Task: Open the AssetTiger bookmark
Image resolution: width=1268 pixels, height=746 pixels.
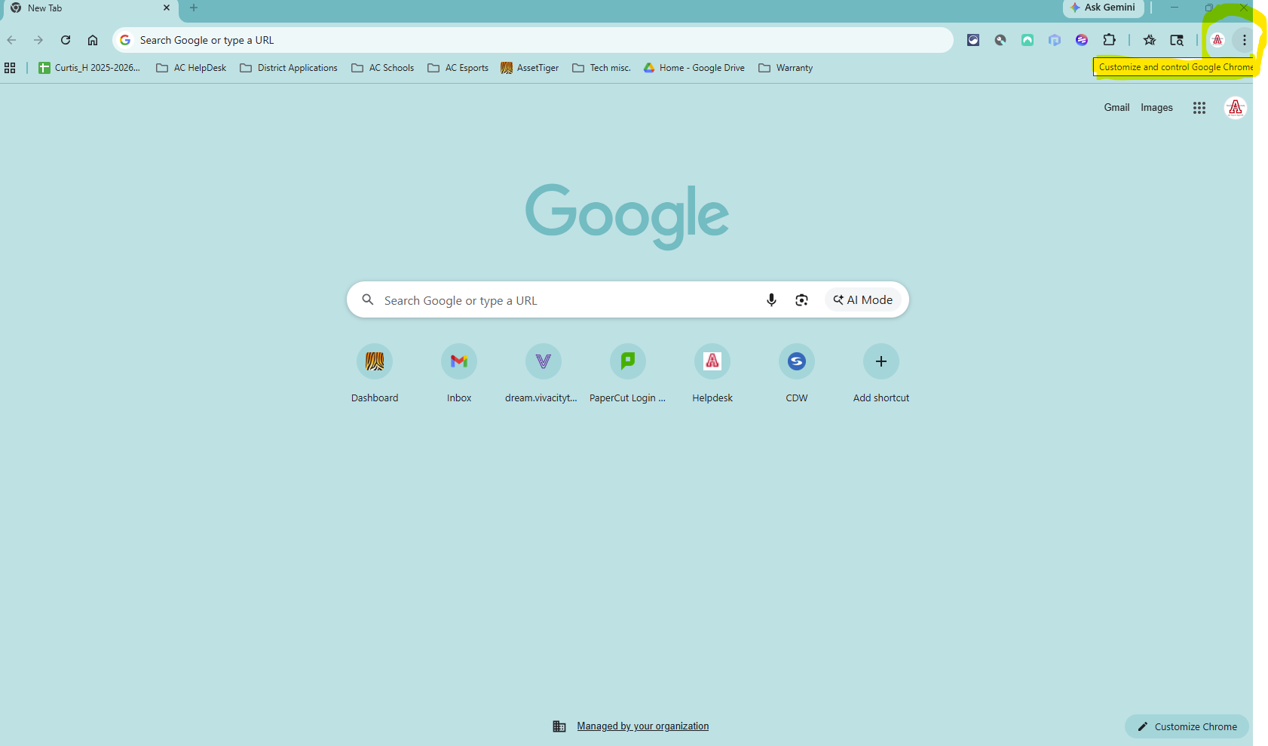Action: [529, 68]
